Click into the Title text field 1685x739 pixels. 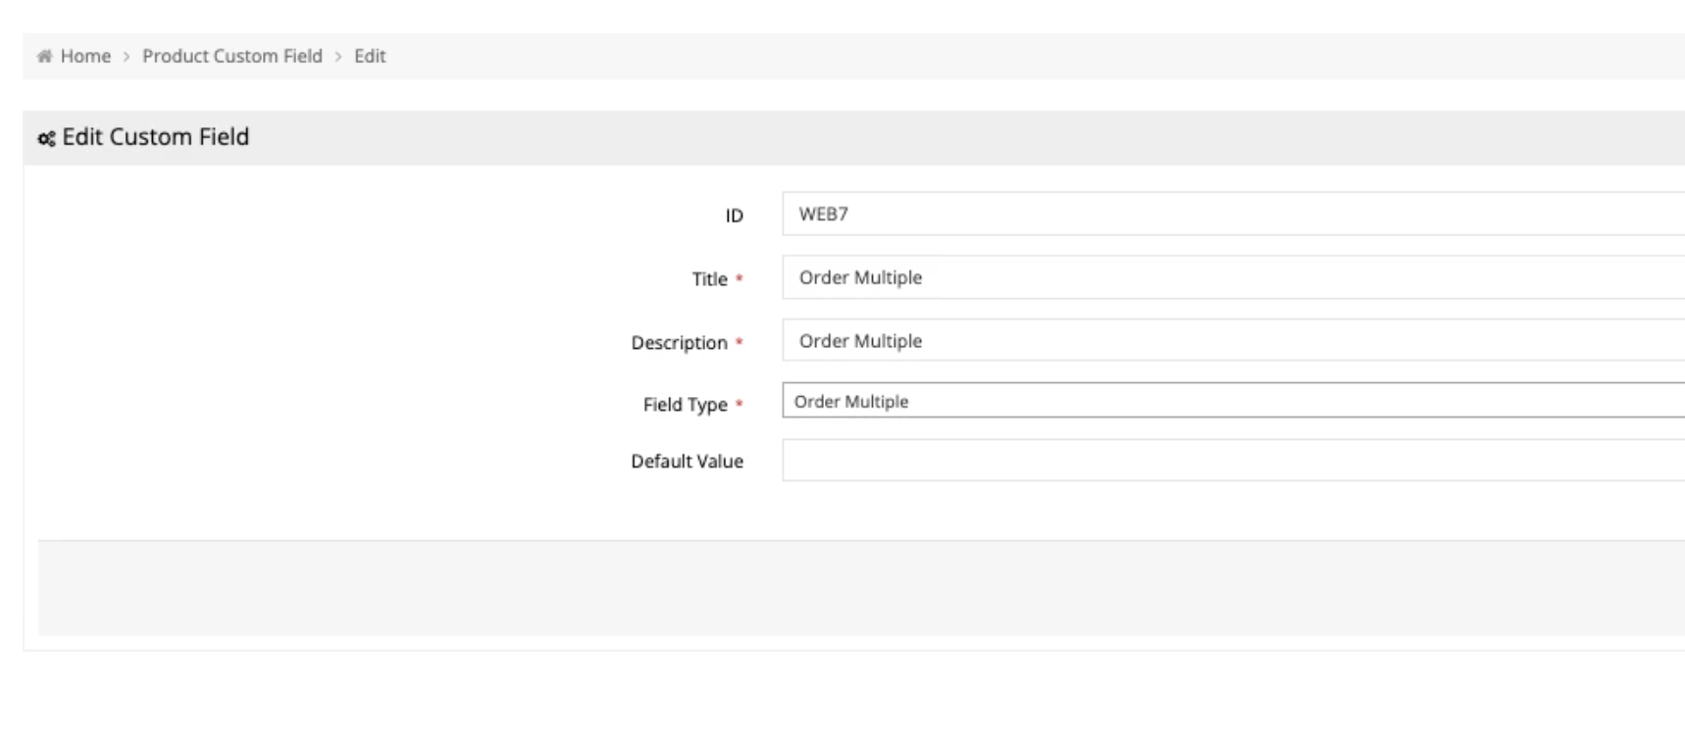click(x=1232, y=277)
